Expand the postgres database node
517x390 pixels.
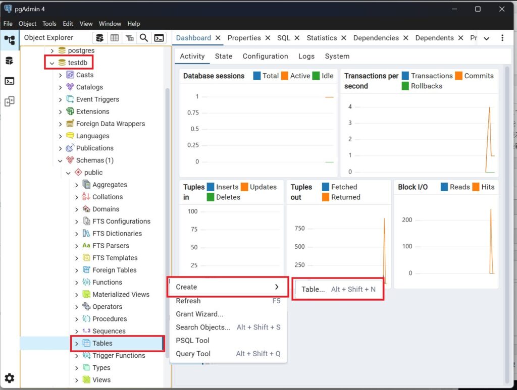click(52, 51)
